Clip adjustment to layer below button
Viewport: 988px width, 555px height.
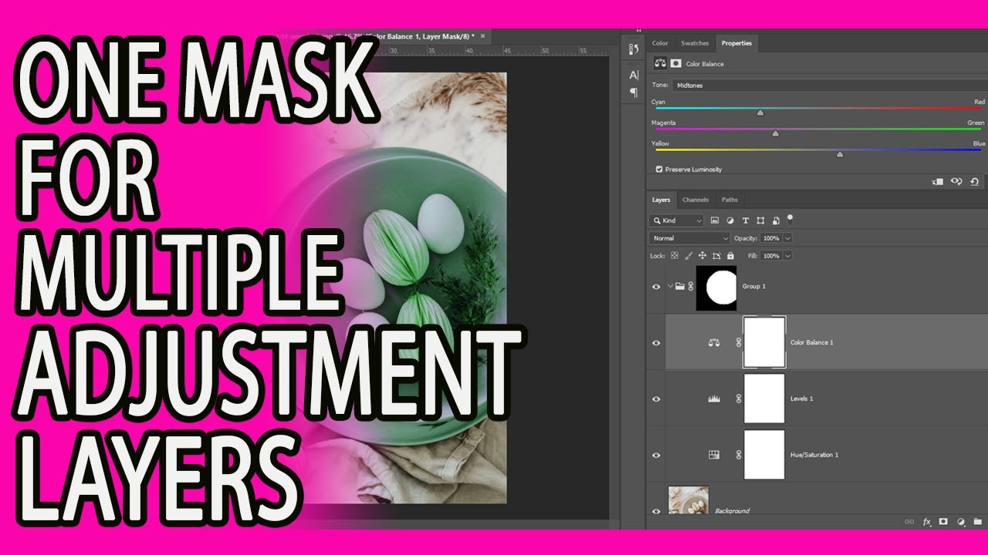pyautogui.click(x=938, y=182)
